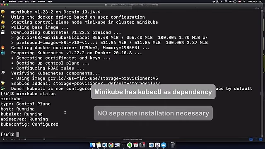Open the Docker whale app in dock
This screenshot has width=265, height=149.
pyautogui.click(x=164, y=145)
